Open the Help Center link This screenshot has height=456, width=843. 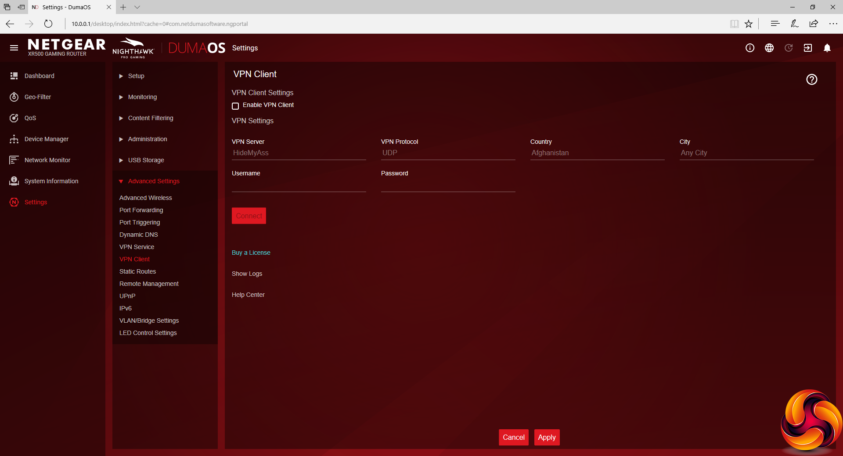click(248, 295)
